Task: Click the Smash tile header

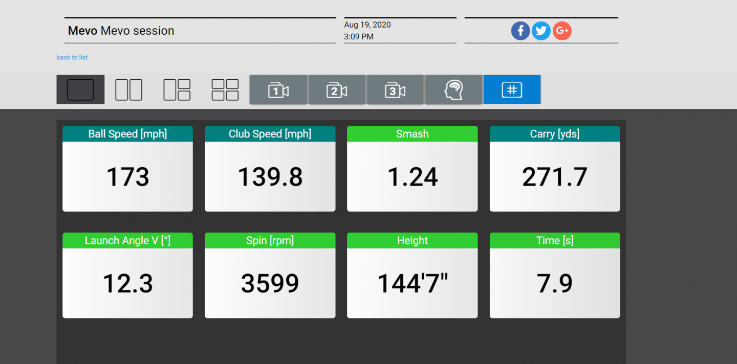Action: [412, 134]
